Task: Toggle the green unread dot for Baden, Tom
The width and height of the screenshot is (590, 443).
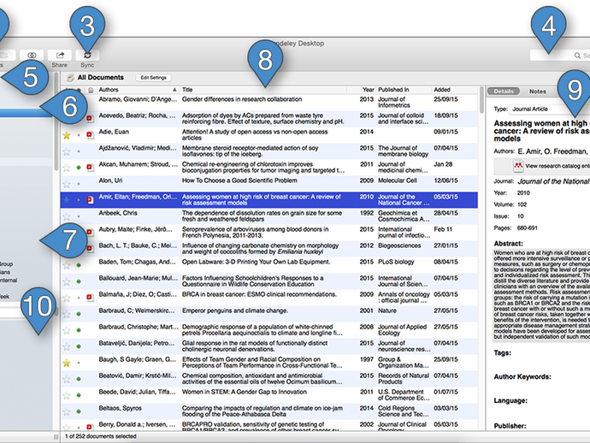Action: (79, 265)
